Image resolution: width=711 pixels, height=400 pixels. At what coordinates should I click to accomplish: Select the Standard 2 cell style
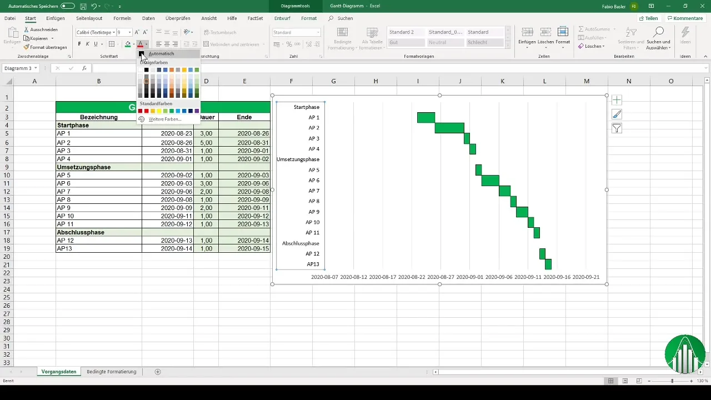(406, 32)
